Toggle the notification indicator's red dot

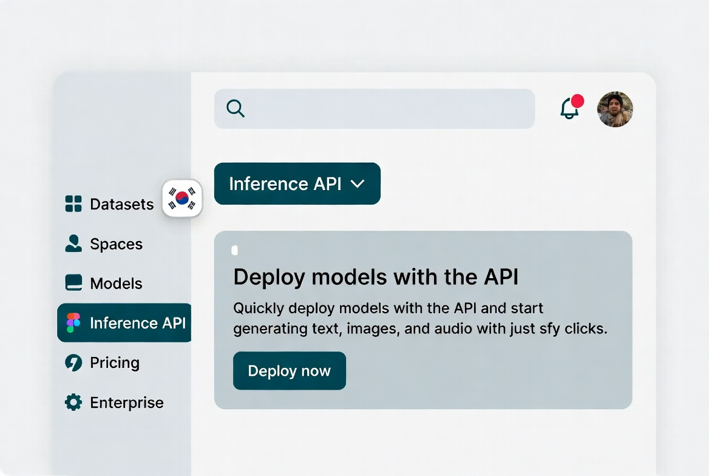(578, 101)
